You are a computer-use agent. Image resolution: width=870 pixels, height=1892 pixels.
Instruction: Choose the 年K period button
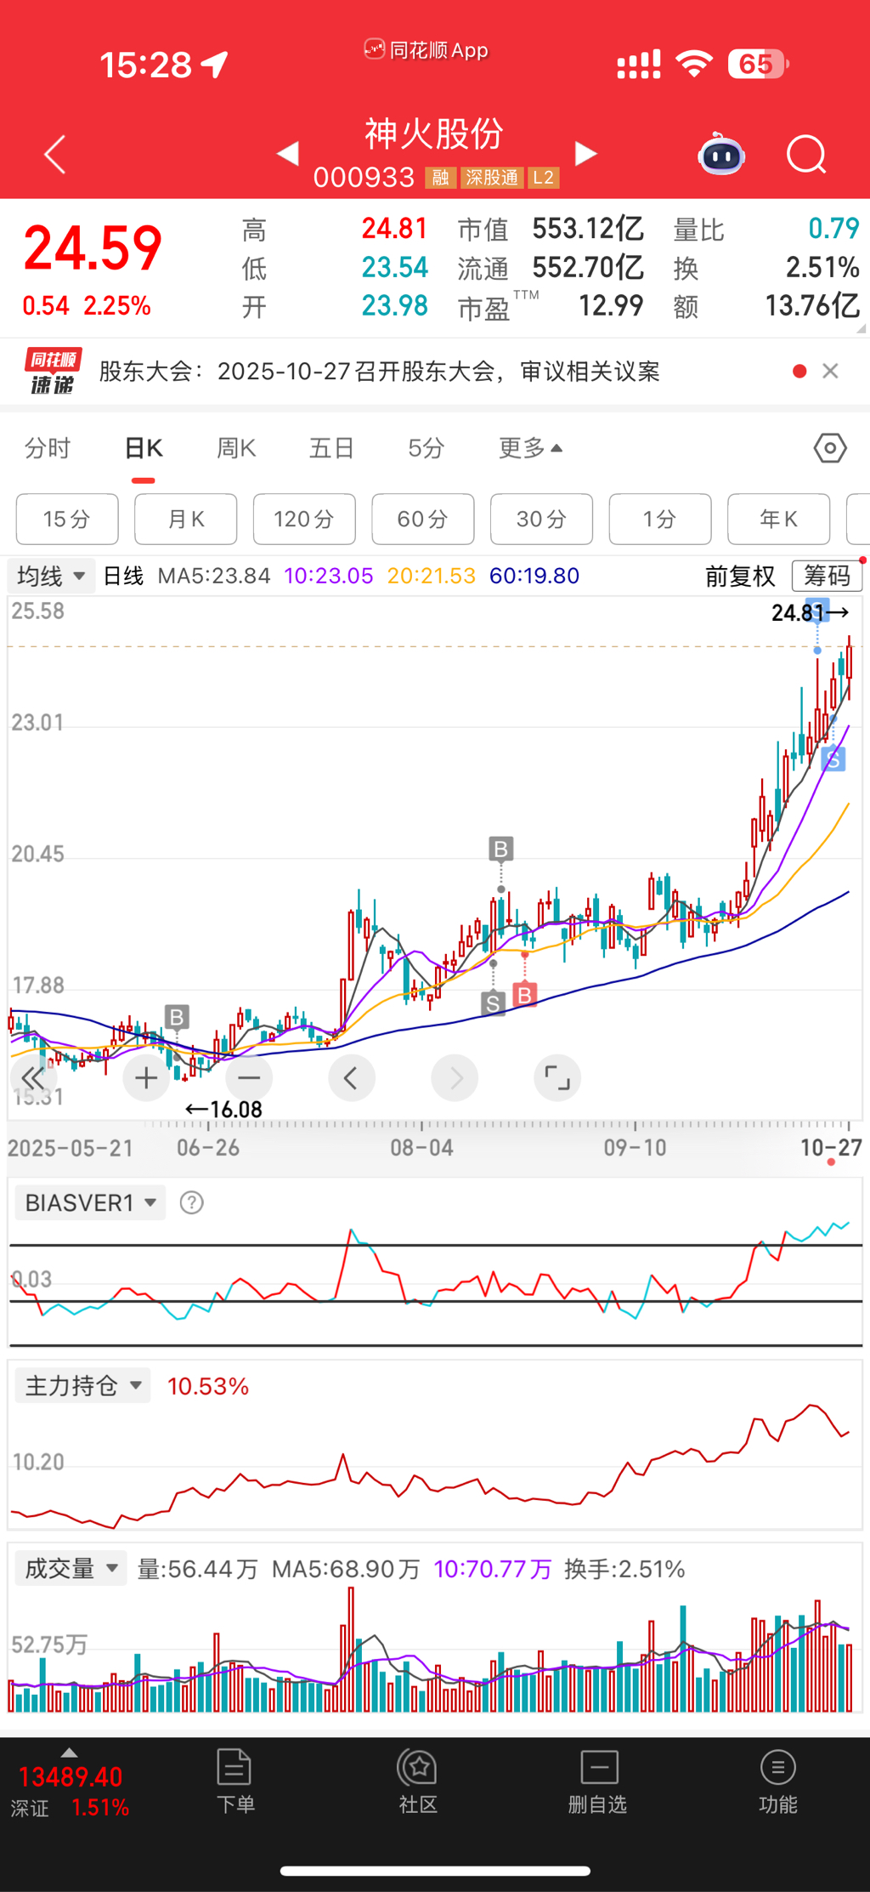point(779,519)
